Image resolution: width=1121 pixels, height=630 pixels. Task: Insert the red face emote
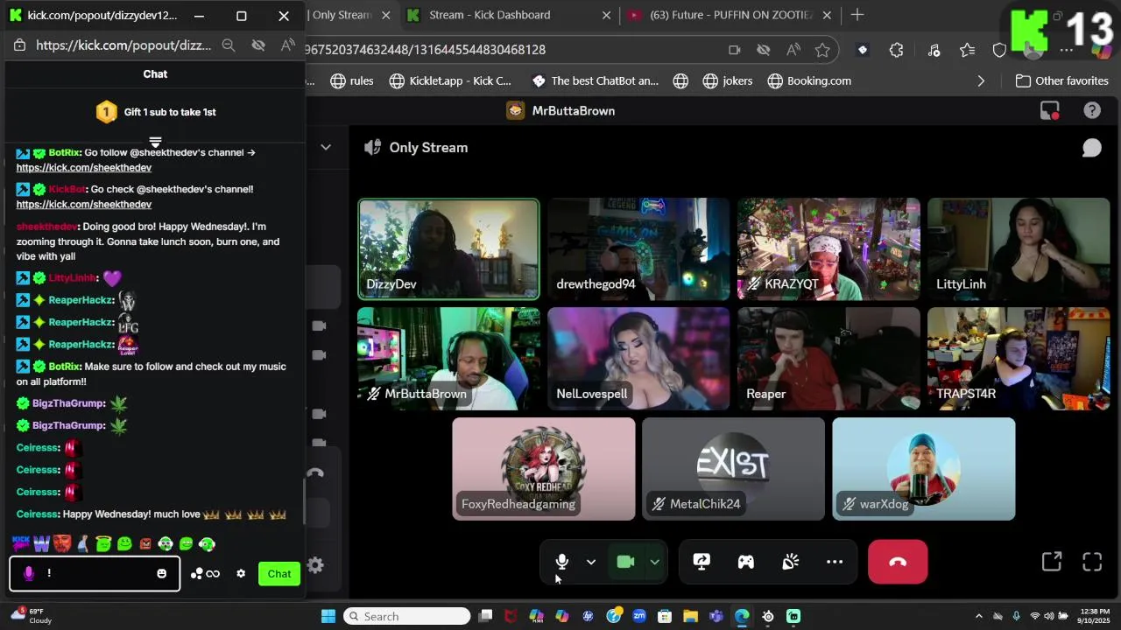point(61,544)
